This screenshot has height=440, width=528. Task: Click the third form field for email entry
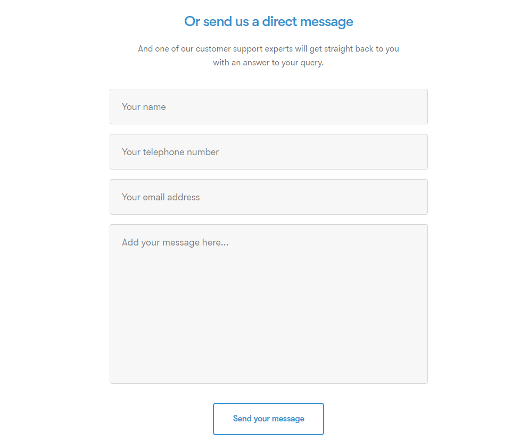pyautogui.click(x=268, y=197)
